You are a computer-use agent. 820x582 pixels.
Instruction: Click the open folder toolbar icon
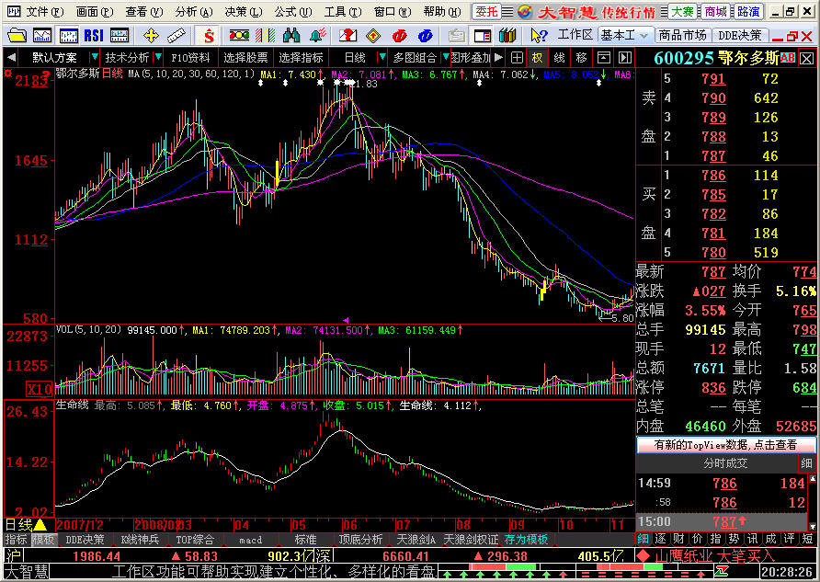tap(17, 36)
